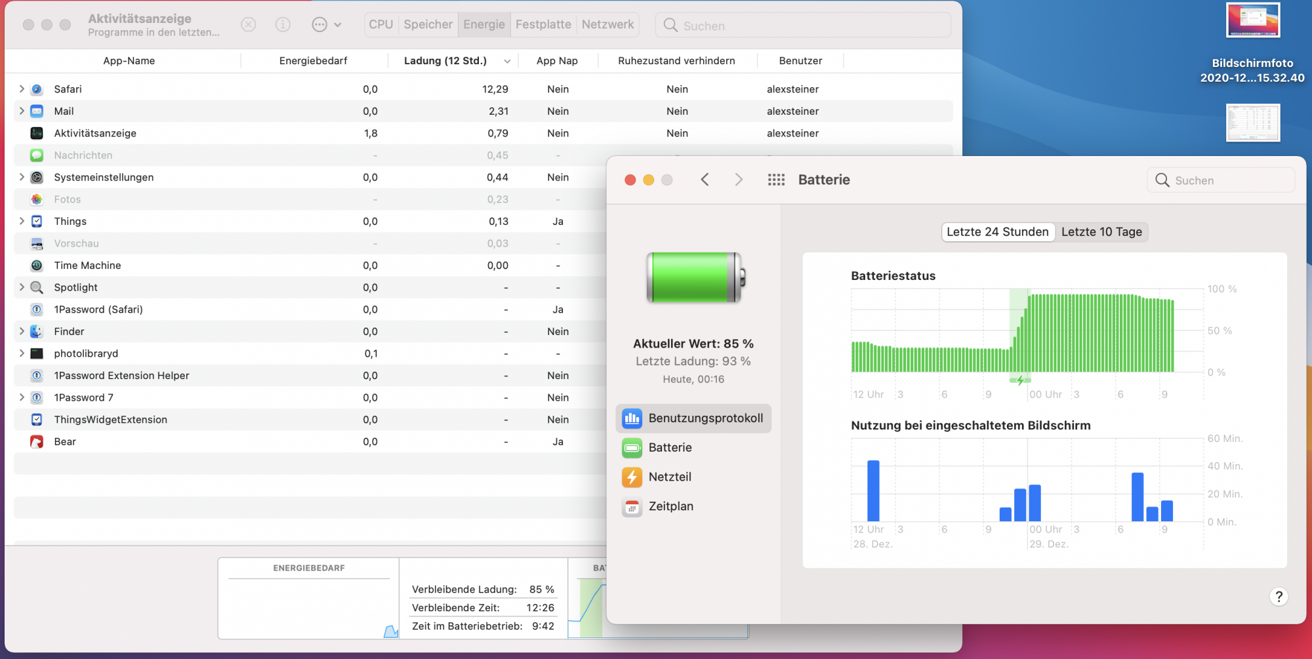Screen dimensions: 1312x659
Task: Click the Vorschau app icon
Action: (37, 243)
